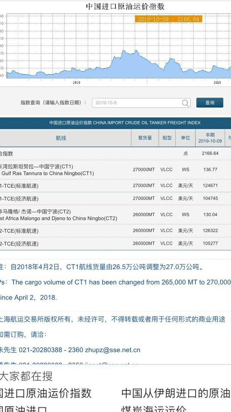Click the orange 2019-10-09 chart tooltip
The height and width of the screenshot is (412, 231).
click(x=168, y=19)
